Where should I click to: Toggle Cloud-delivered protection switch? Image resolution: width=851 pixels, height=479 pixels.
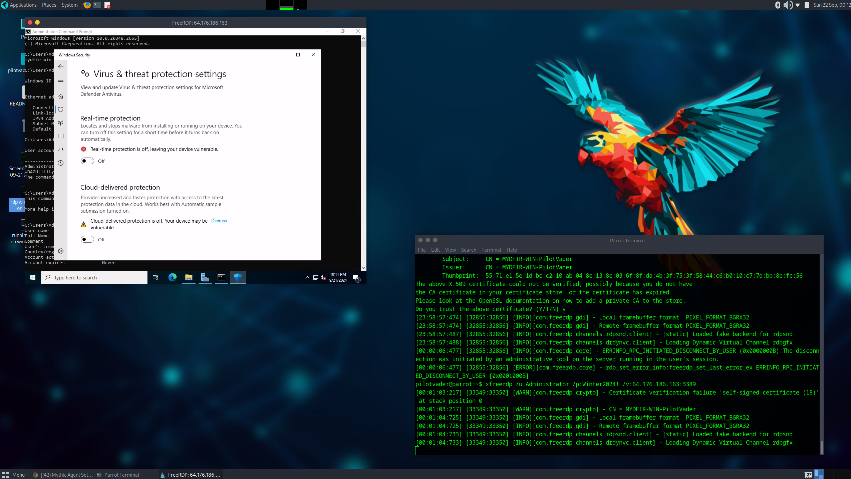pyautogui.click(x=87, y=239)
